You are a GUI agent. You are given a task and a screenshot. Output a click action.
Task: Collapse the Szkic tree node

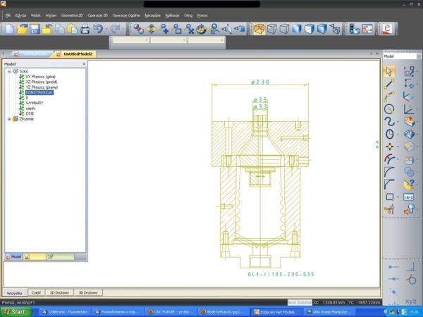pos(9,71)
